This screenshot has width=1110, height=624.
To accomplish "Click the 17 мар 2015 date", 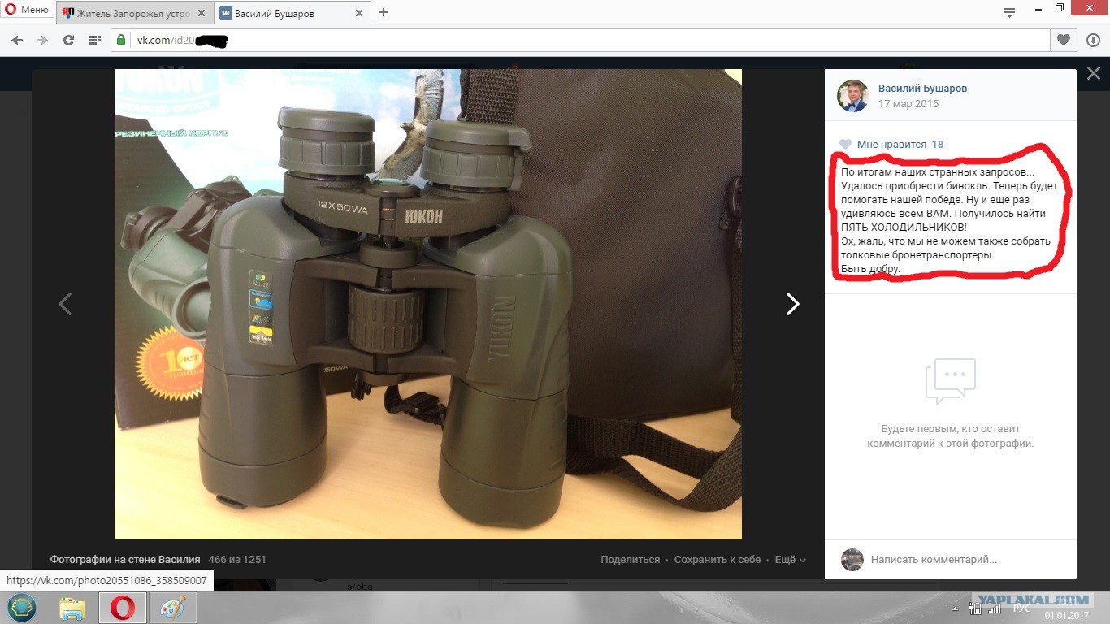I will pos(908,104).
